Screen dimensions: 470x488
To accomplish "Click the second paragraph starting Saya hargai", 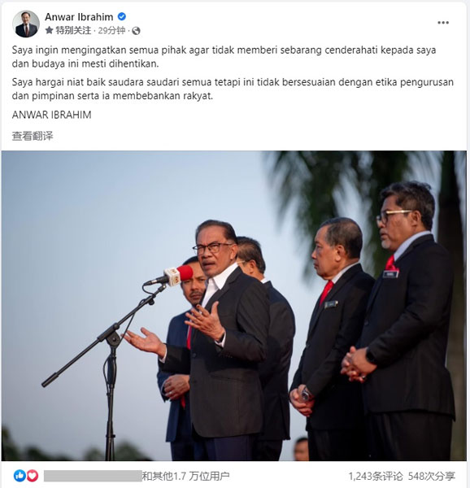I will tap(233, 89).
